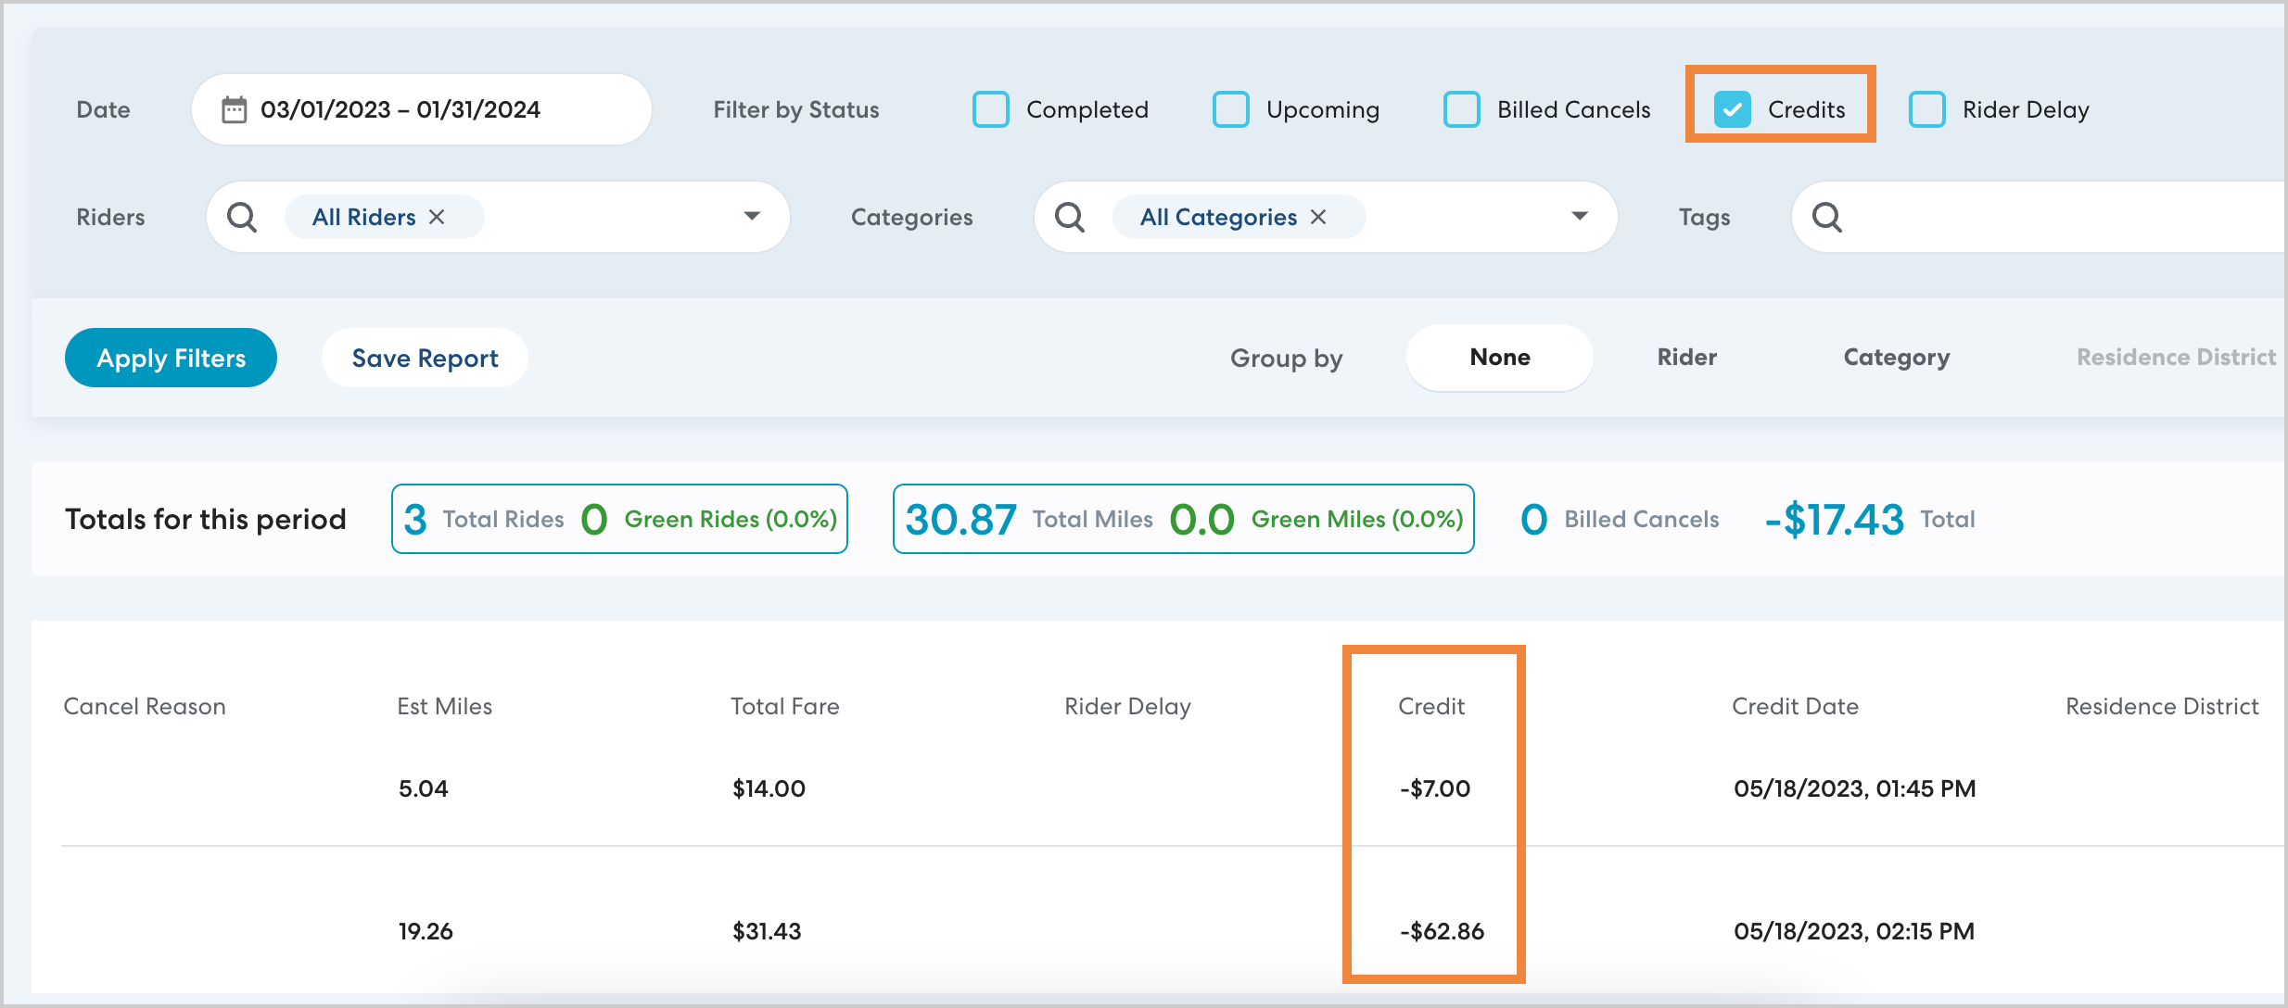This screenshot has height=1008, width=2288.
Task: Open the date range picker field
Action: (421, 109)
